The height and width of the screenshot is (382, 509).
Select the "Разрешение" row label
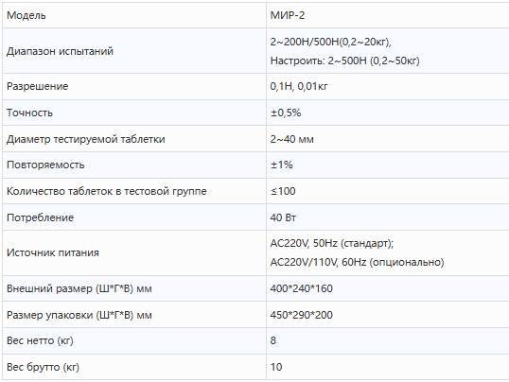(x=37, y=86)
